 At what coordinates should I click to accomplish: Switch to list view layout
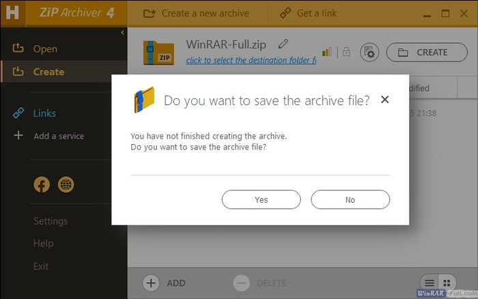430,283
